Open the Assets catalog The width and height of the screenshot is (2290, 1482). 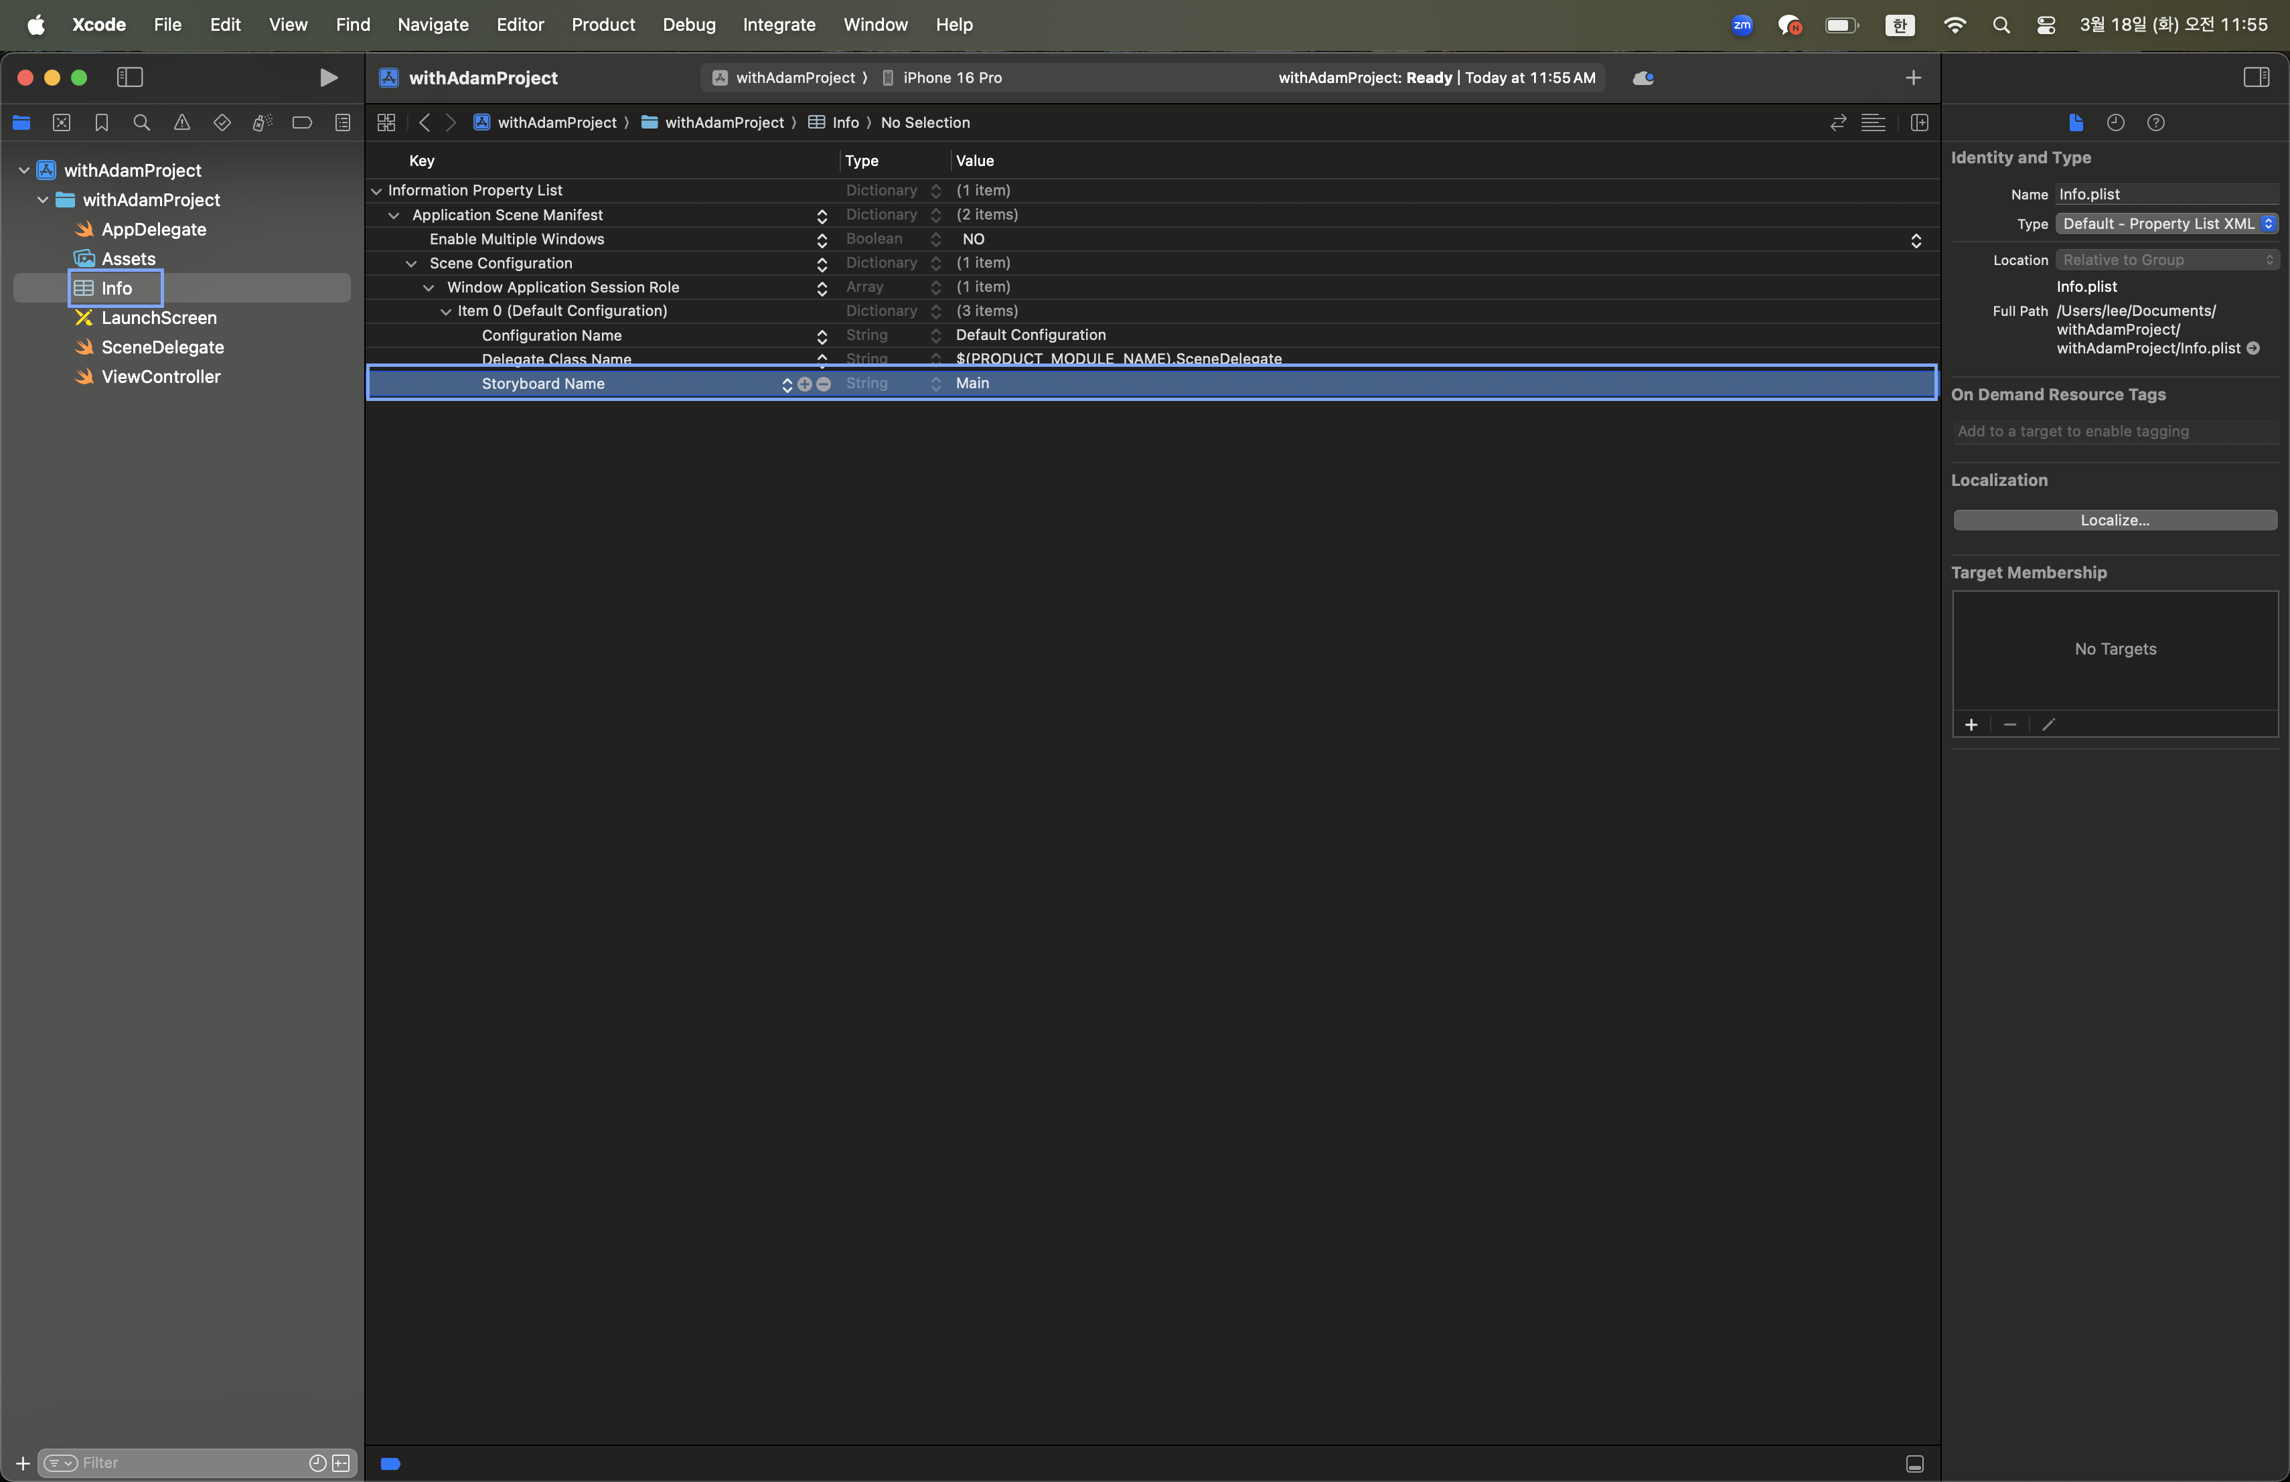point(128,258)
